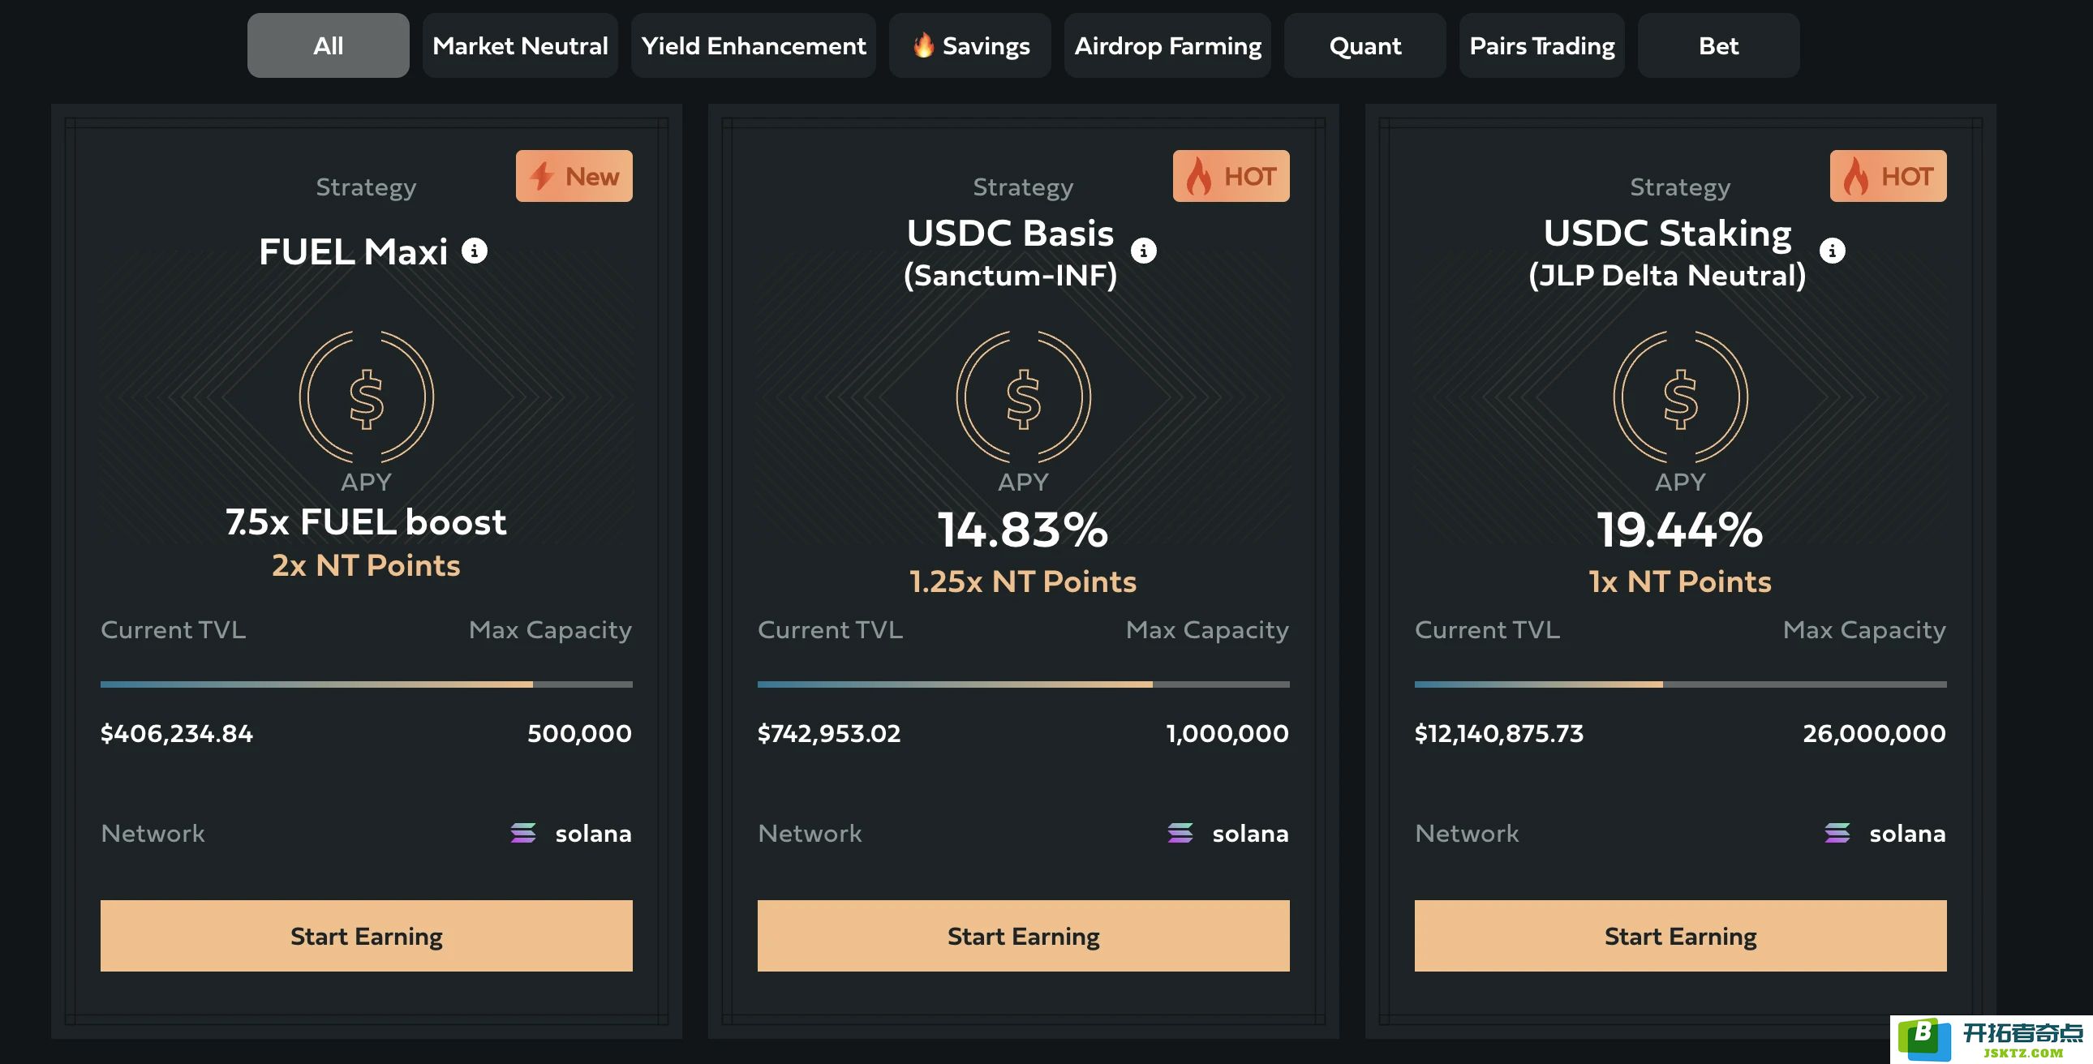Click the Solana logo on USDC Staking card
2093x1064 pixels.
[x=1837, y=834]
